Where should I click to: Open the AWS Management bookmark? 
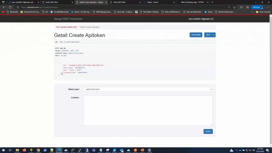(102, 12)
